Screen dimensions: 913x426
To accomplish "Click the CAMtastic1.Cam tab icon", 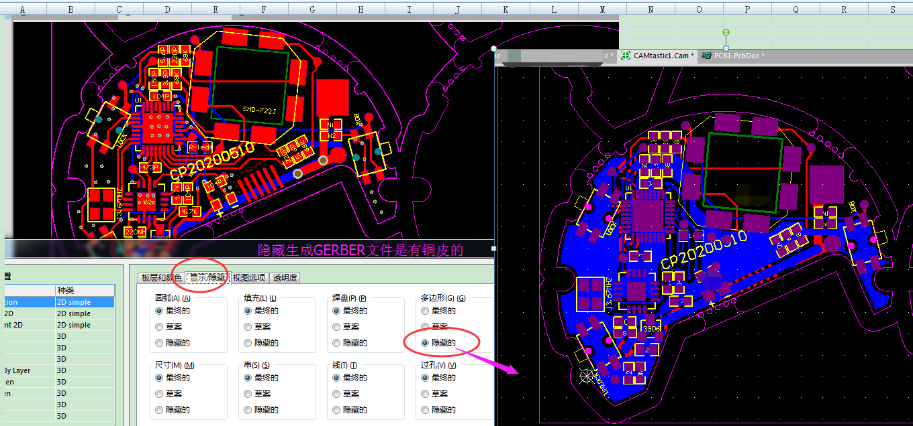I will coord(626,56).
